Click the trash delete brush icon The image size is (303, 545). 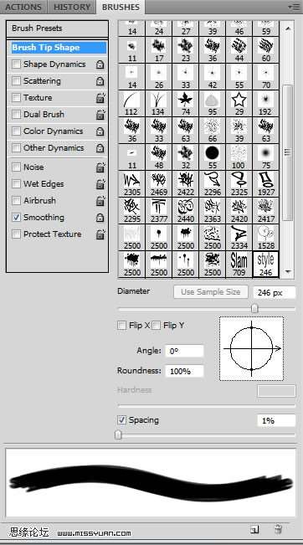pos(278,529)
